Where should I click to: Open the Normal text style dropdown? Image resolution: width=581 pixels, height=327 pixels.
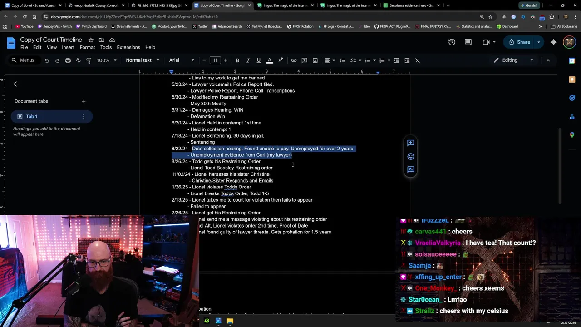pyautogui.click(x=143, y=60)
